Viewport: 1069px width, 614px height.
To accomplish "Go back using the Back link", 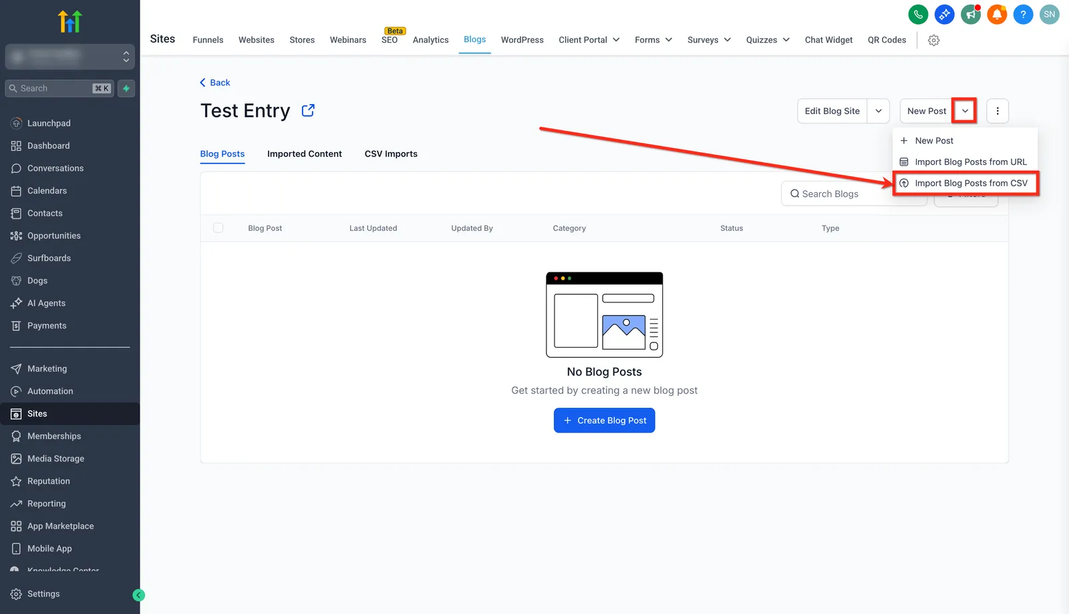I will pyautogui.click(x=215, y=83).
